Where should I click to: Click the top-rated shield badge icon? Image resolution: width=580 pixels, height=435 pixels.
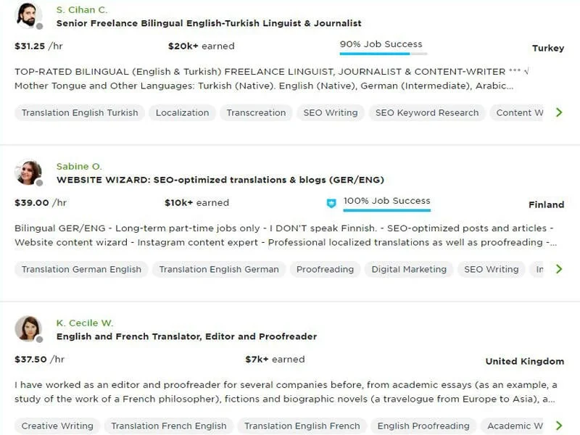(331, 203)
